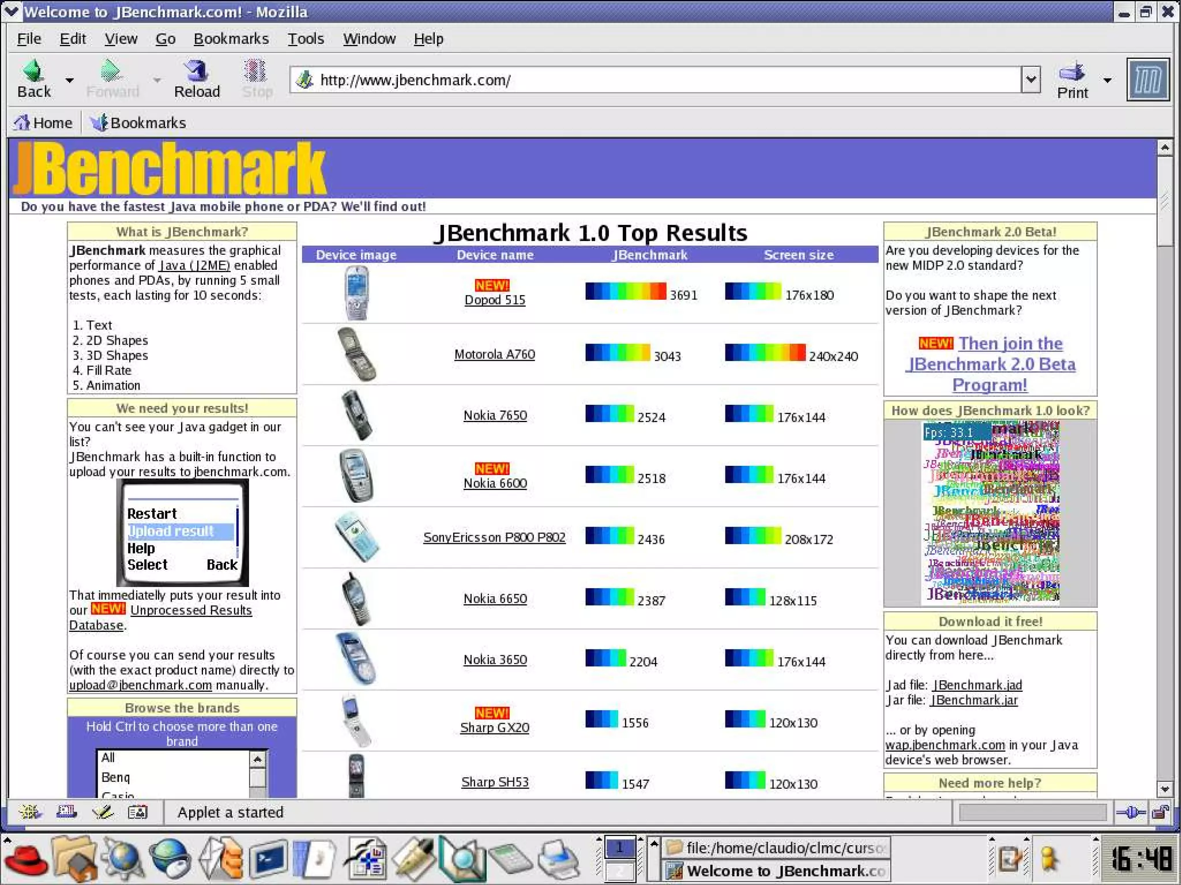Click the Back navigation icon
Image resolution: width=1181 pixels, height=885 pixels.
pyautogui.click(x=33, y=71)
